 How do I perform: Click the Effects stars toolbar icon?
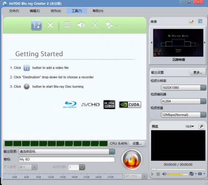[x=109, y=25]
